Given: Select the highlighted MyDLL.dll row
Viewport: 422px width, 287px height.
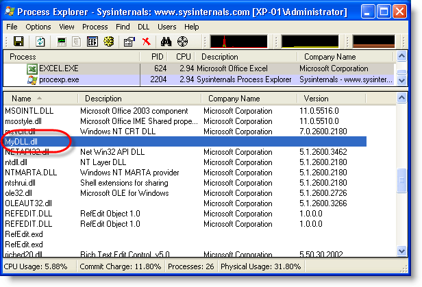Looking at the screenshot, I should tap(21, 141).
